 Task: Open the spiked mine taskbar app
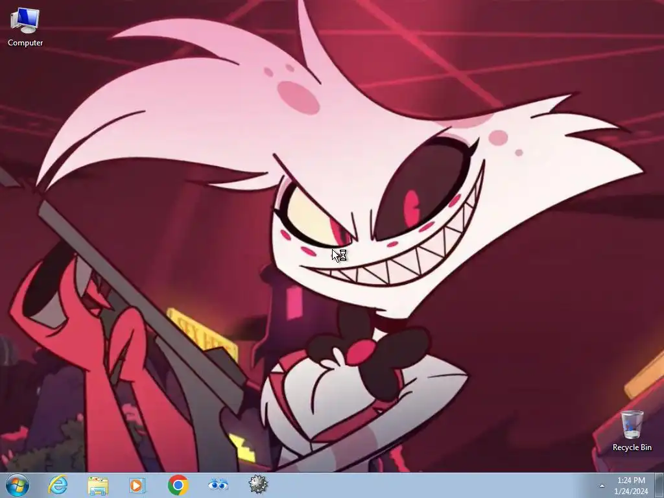point(258,485)
